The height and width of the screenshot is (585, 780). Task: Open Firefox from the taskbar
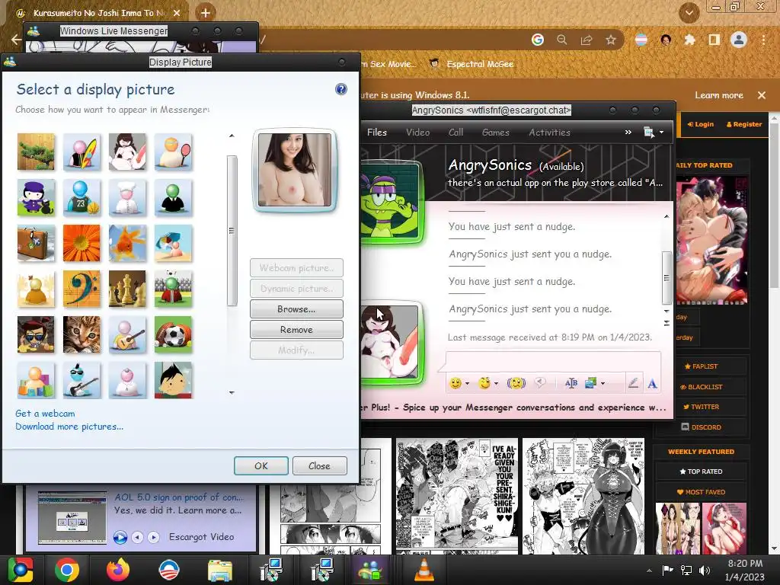coord(118,570)
